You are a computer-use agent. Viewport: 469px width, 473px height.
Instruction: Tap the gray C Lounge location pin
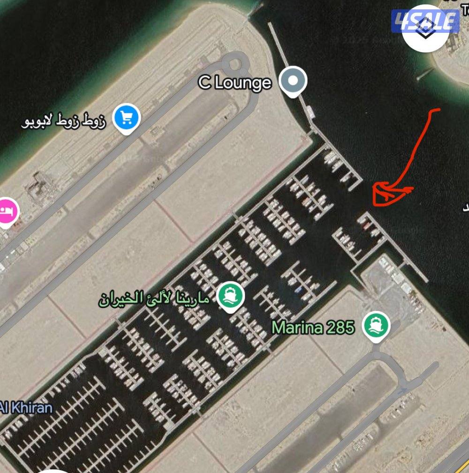(x=293, y=82)
